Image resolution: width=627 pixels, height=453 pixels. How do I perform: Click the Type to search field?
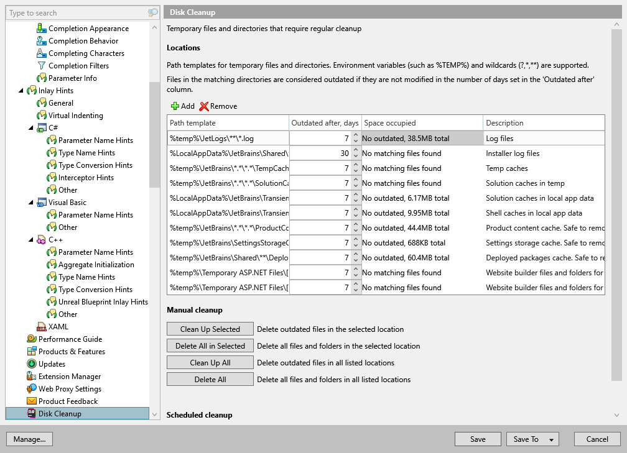point(75,12)
